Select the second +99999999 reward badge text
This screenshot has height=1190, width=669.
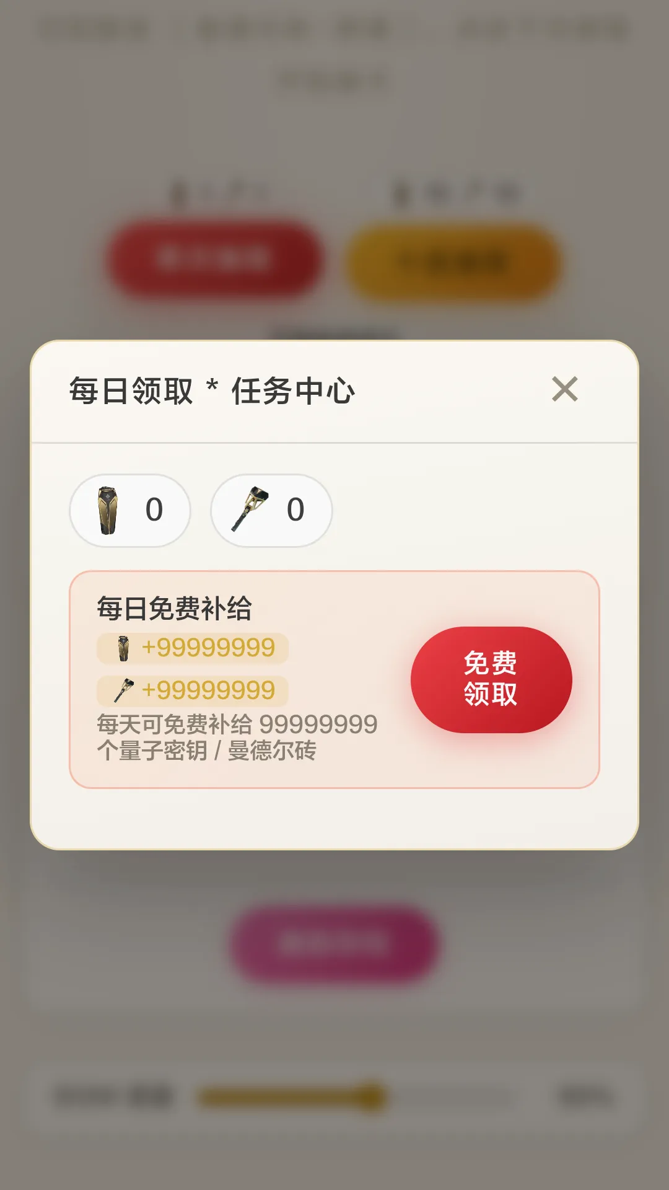pos(208,690)
